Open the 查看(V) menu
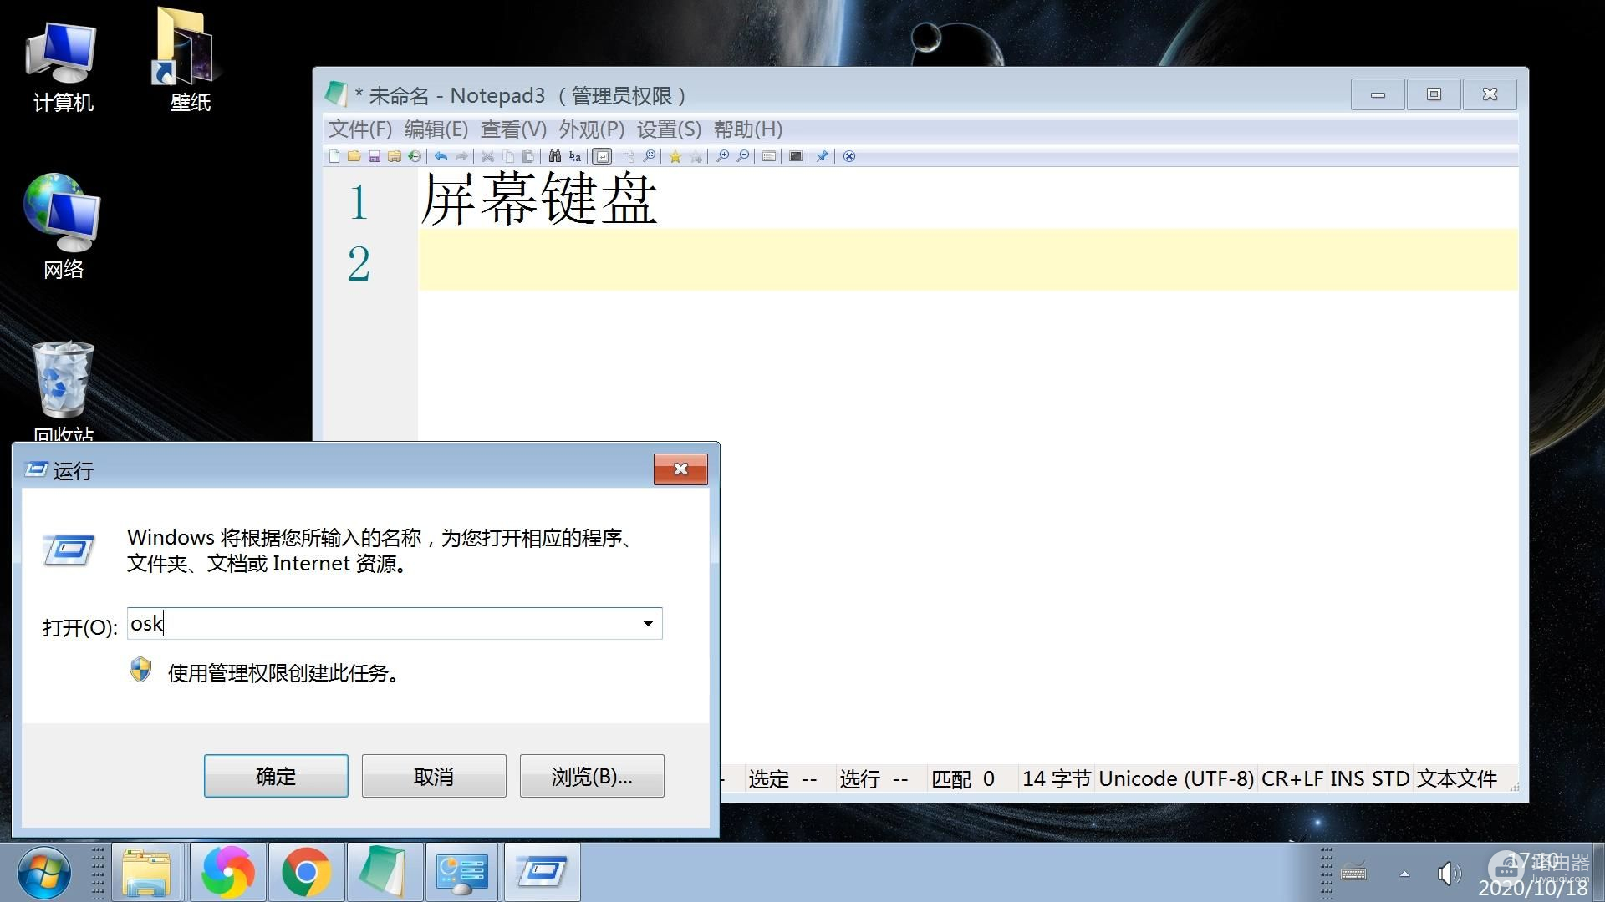 coord(513,129)
